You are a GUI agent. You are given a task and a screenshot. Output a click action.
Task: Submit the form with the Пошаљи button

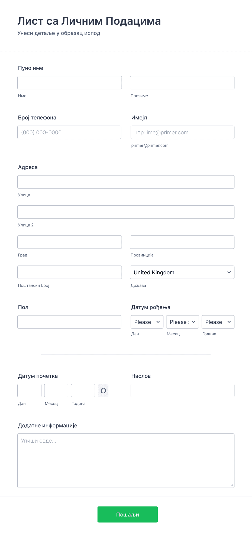[x=128, y=514]
